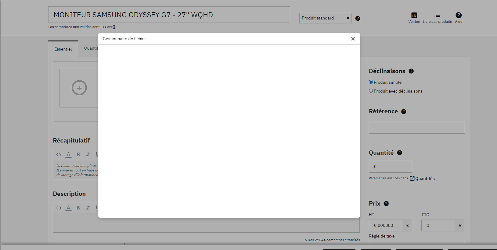
Task: Switch to the Essentiel tab
Action: pos(63,49)
